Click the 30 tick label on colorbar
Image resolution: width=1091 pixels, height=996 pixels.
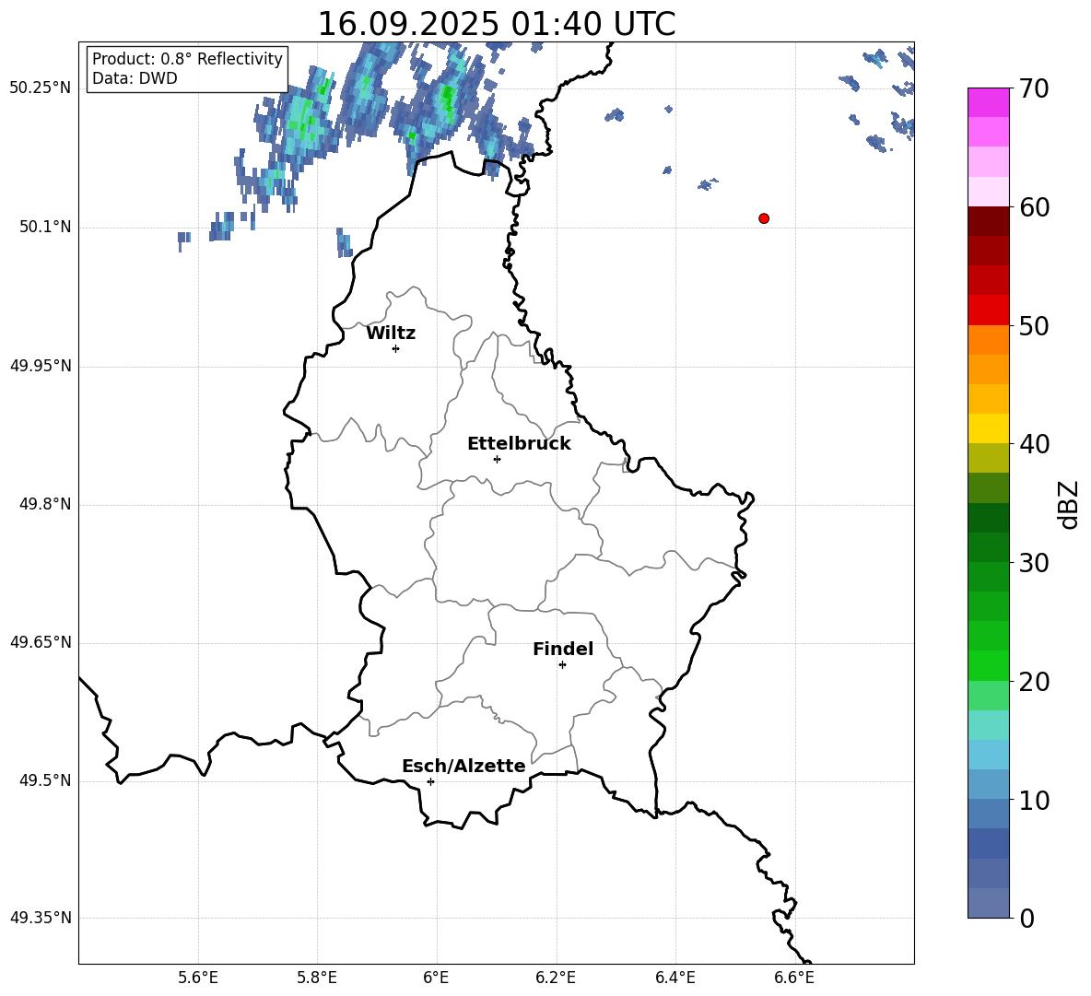pos(1034,563)
